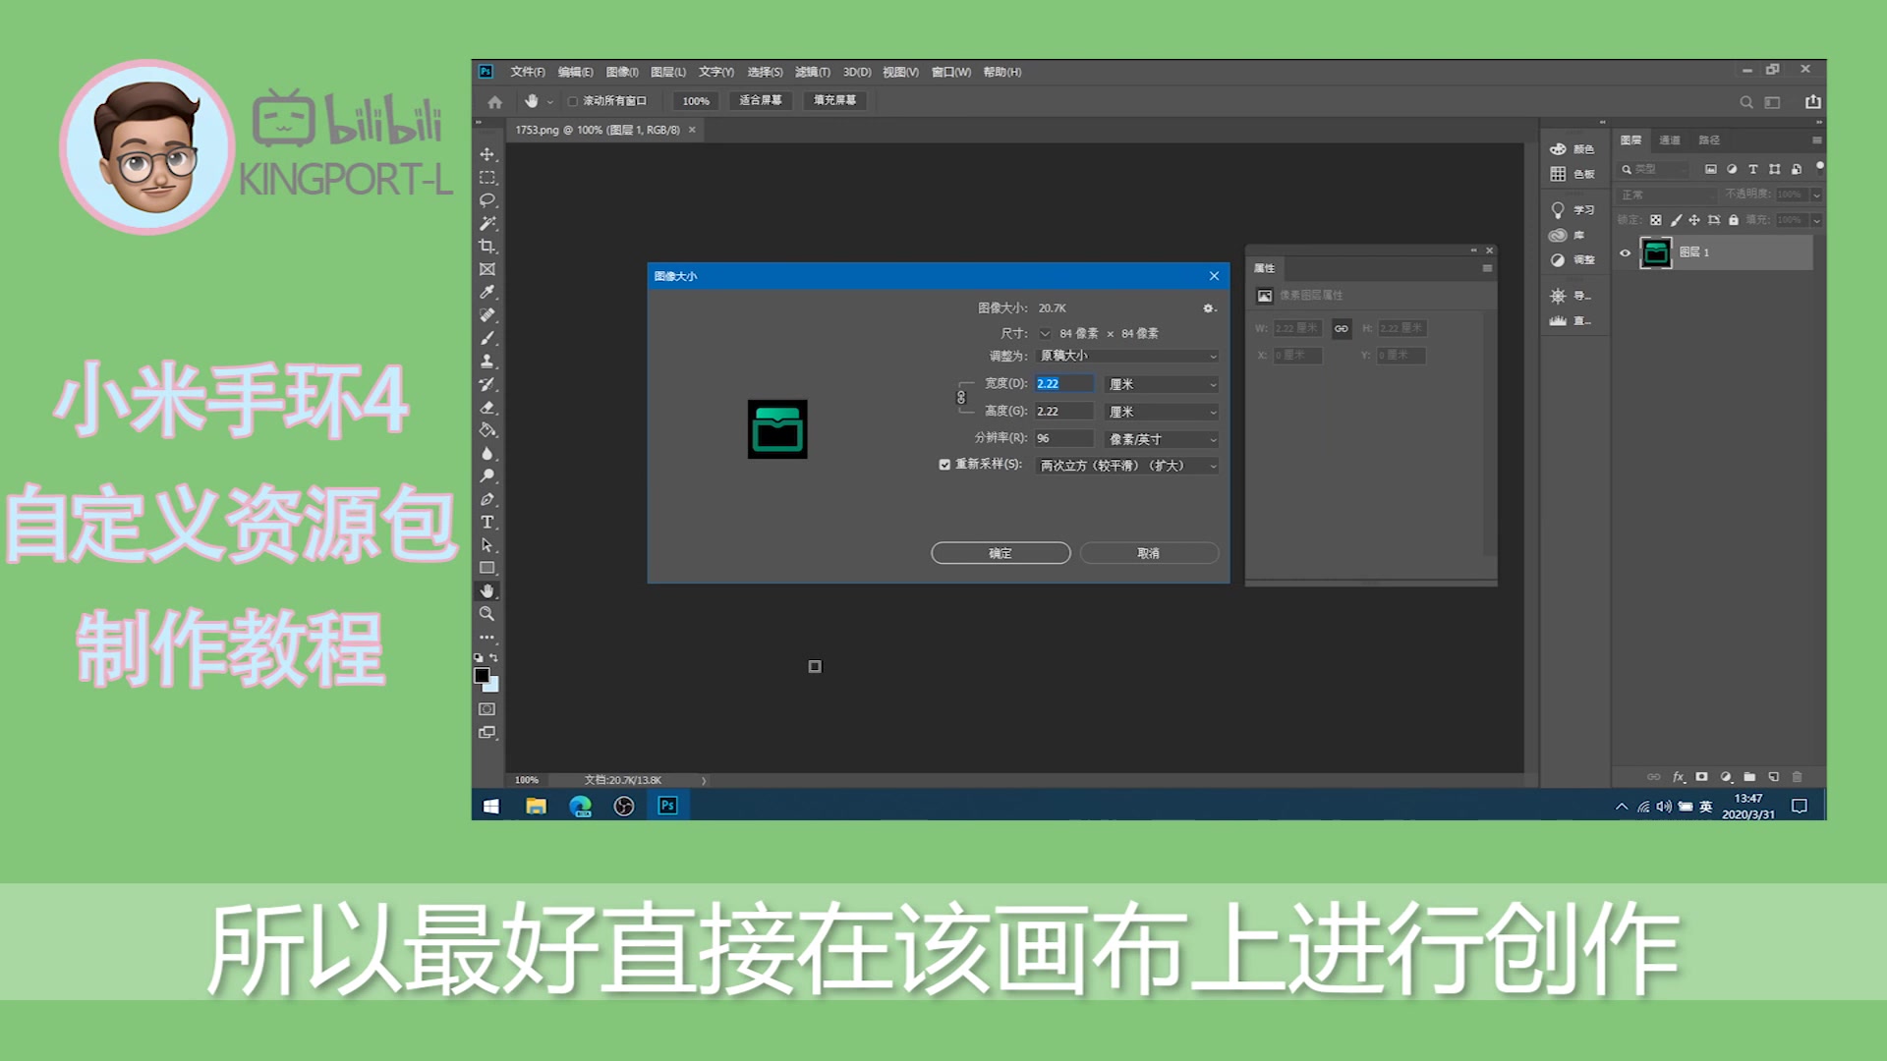Viewport: 1887px width, 1061px height.
Task: Hide Layer 1 with the eye icon
Action: tap(1625, 253)
